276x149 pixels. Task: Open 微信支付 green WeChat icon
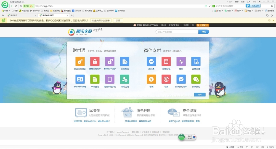(x=196, y=79)
